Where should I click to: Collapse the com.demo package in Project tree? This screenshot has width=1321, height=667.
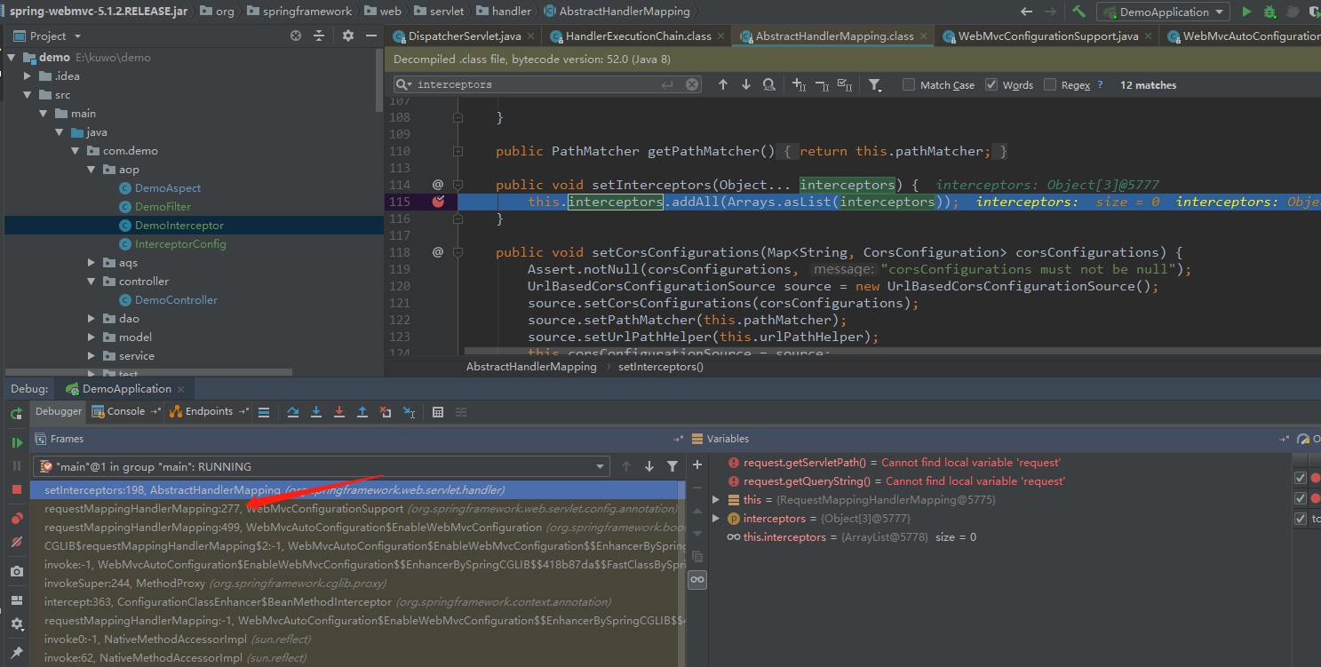[76, 150]
